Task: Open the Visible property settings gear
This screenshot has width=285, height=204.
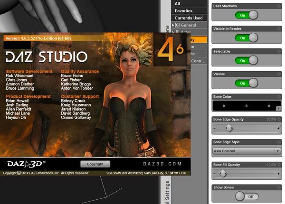Action: 279,74
